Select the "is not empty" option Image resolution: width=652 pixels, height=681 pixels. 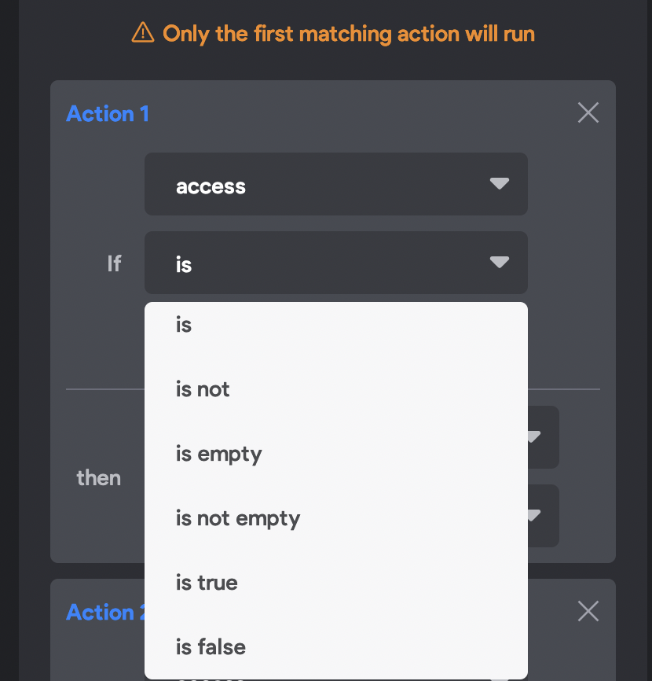coord(238,518)
